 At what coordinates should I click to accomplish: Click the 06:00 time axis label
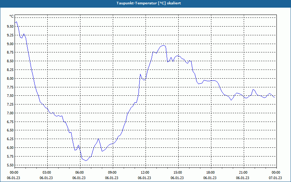tap(80, 173)
